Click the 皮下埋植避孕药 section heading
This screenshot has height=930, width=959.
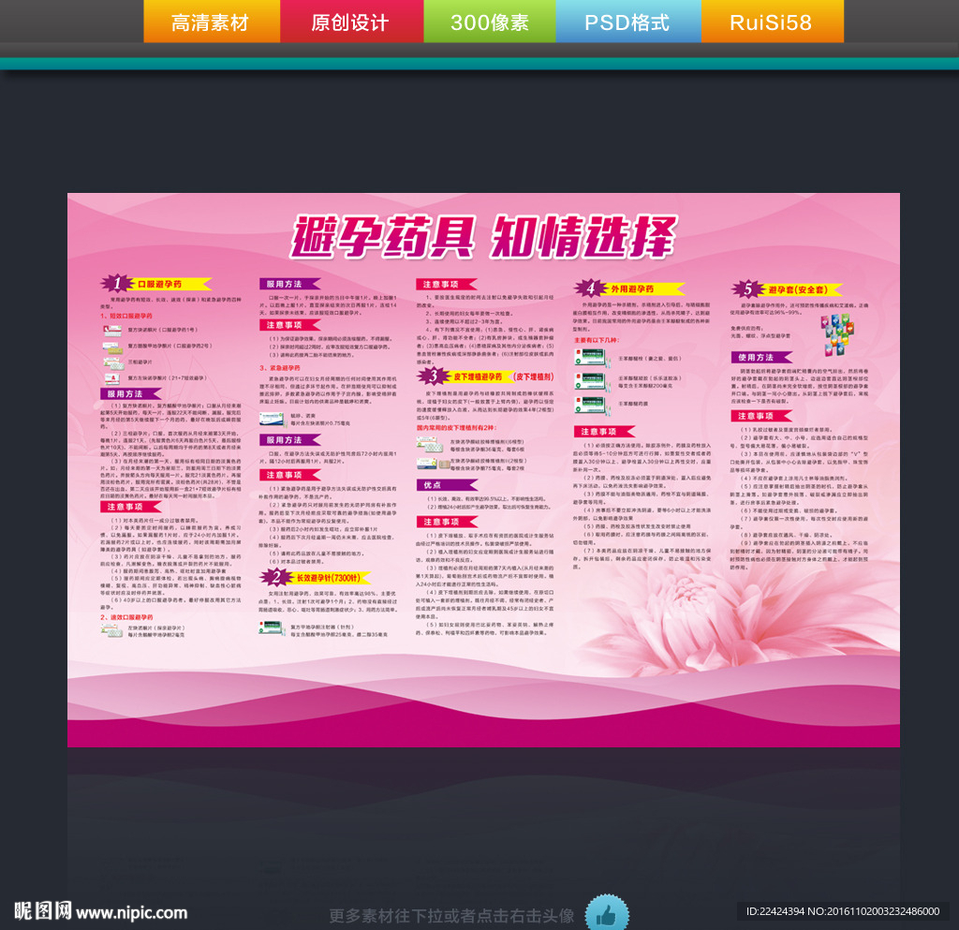(x=478, y=376)
